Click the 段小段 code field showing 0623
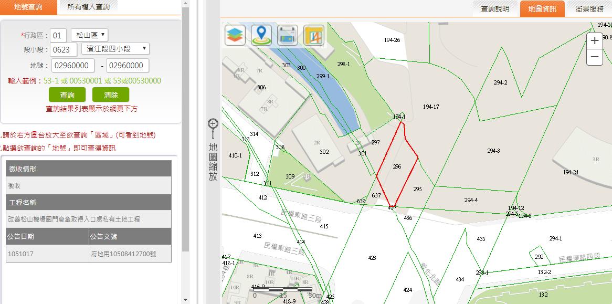This screenshot has width=612, height=304. click(x=64, y=50)
